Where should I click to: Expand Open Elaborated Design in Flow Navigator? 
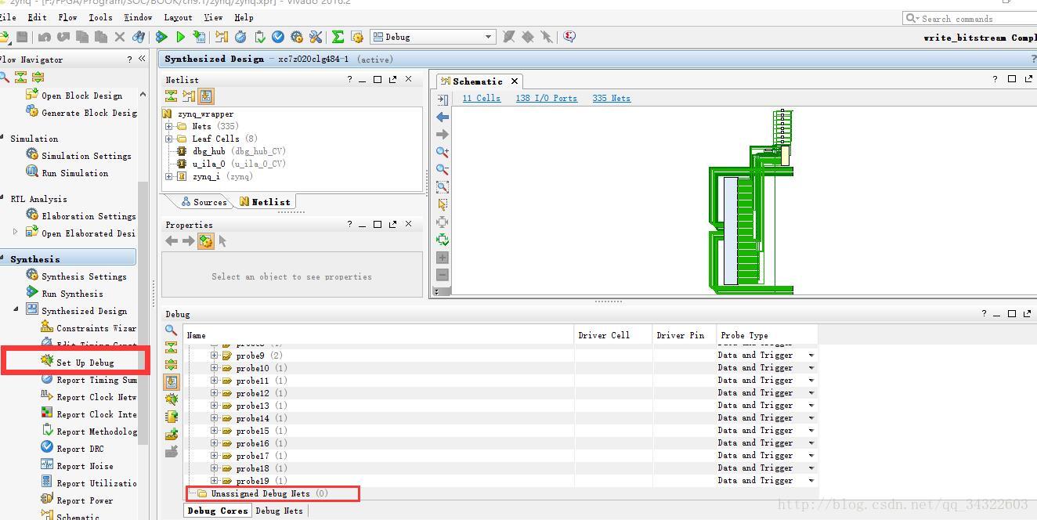[x=16, y=232]
